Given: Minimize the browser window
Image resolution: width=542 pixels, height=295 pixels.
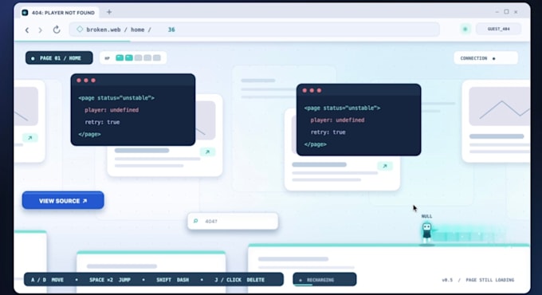Looking at the screenshot, I should coord(497,12).
